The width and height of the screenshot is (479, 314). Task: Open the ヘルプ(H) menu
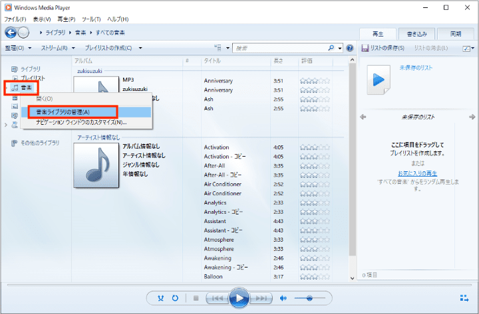point(118,19)
